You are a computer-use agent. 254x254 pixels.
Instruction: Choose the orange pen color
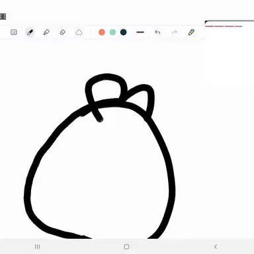[x=102, y=32]
